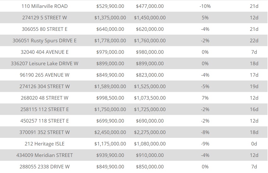Open 336207 Leisure Lake DRIVE W
The width and height of the screenshot is (268, 173).
pos(44,64)
